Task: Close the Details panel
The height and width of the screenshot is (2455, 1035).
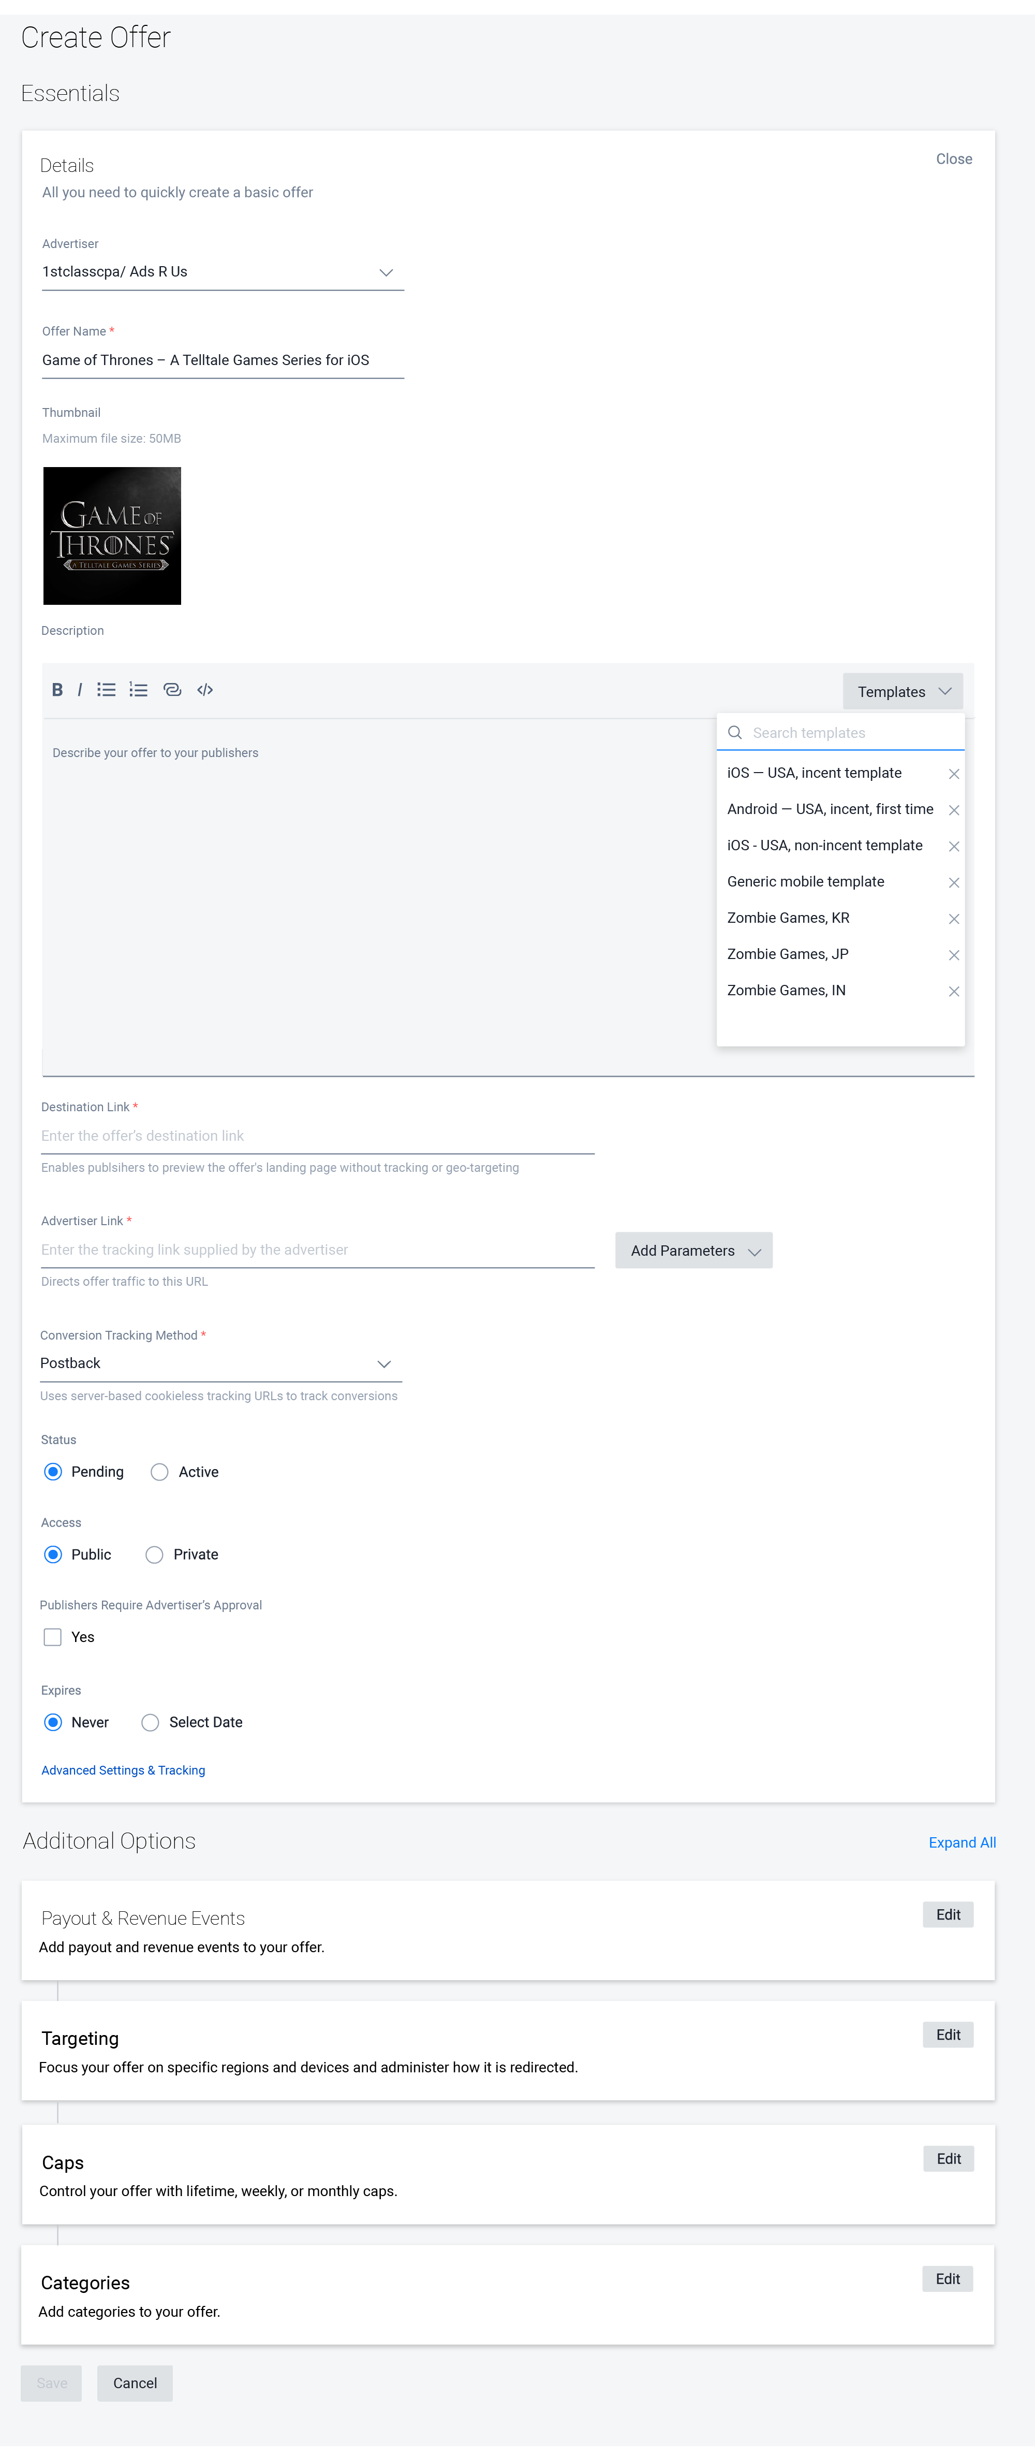Action: [954, 159]
